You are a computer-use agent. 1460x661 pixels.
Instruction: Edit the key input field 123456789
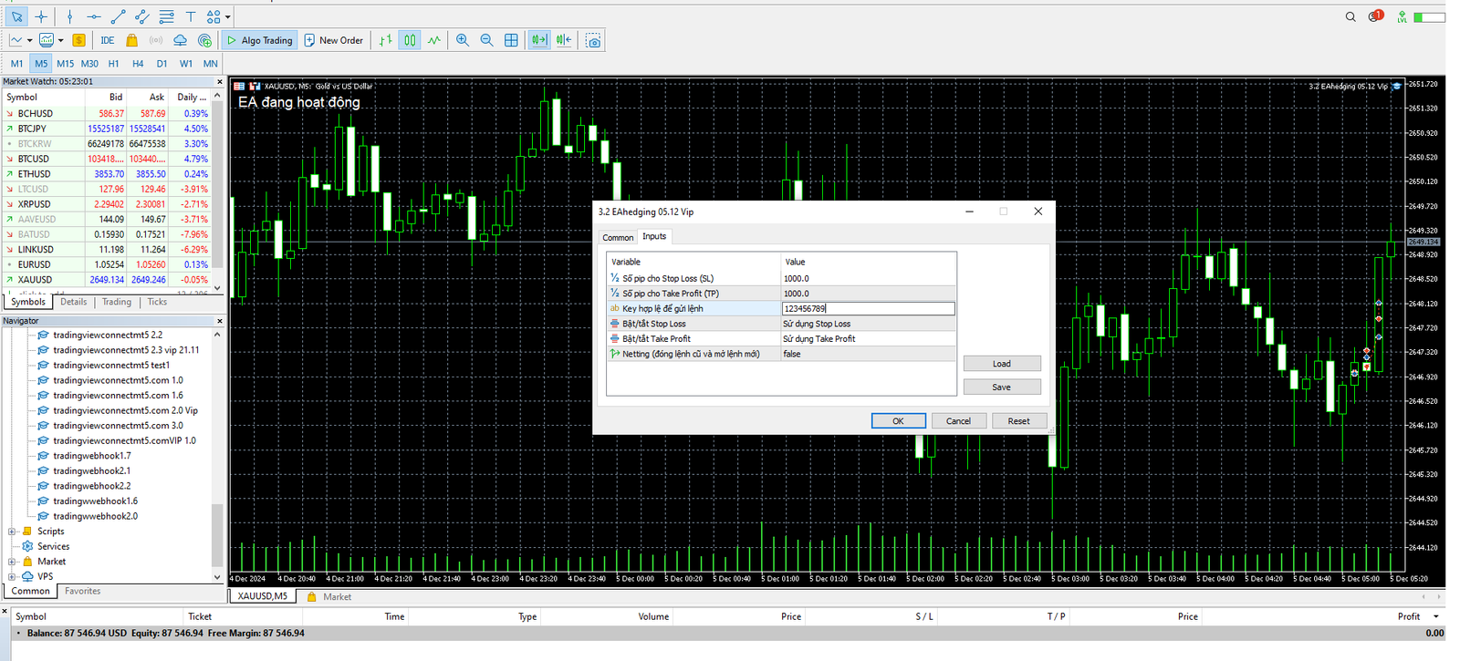pos(868,308)
